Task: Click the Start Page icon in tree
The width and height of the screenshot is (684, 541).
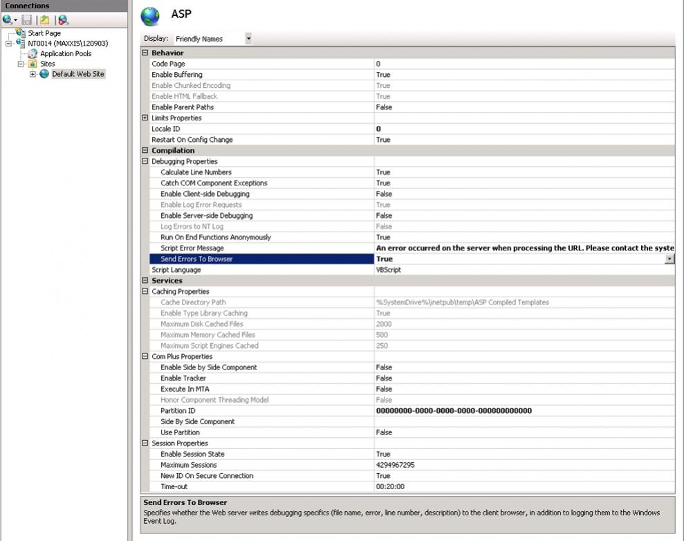Action: [21, 33]
